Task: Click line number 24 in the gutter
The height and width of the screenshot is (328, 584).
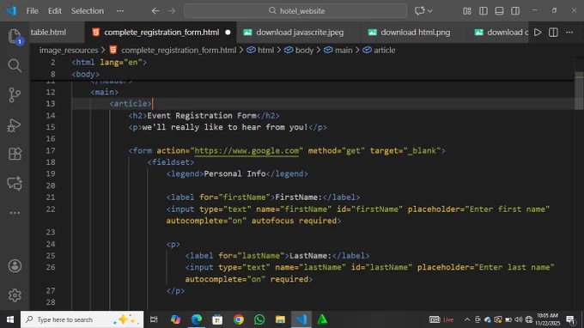Action: 51,244
